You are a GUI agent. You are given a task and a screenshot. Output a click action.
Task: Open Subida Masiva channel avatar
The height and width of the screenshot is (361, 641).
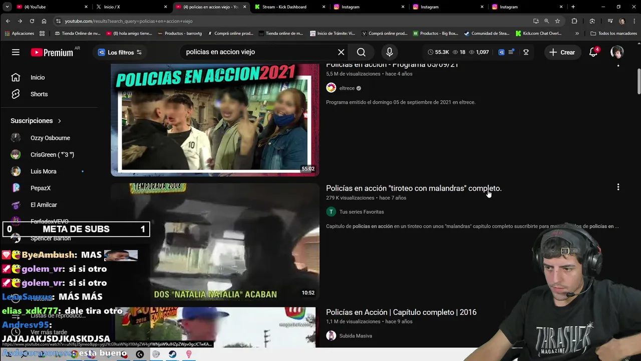[x=331, y=336]
